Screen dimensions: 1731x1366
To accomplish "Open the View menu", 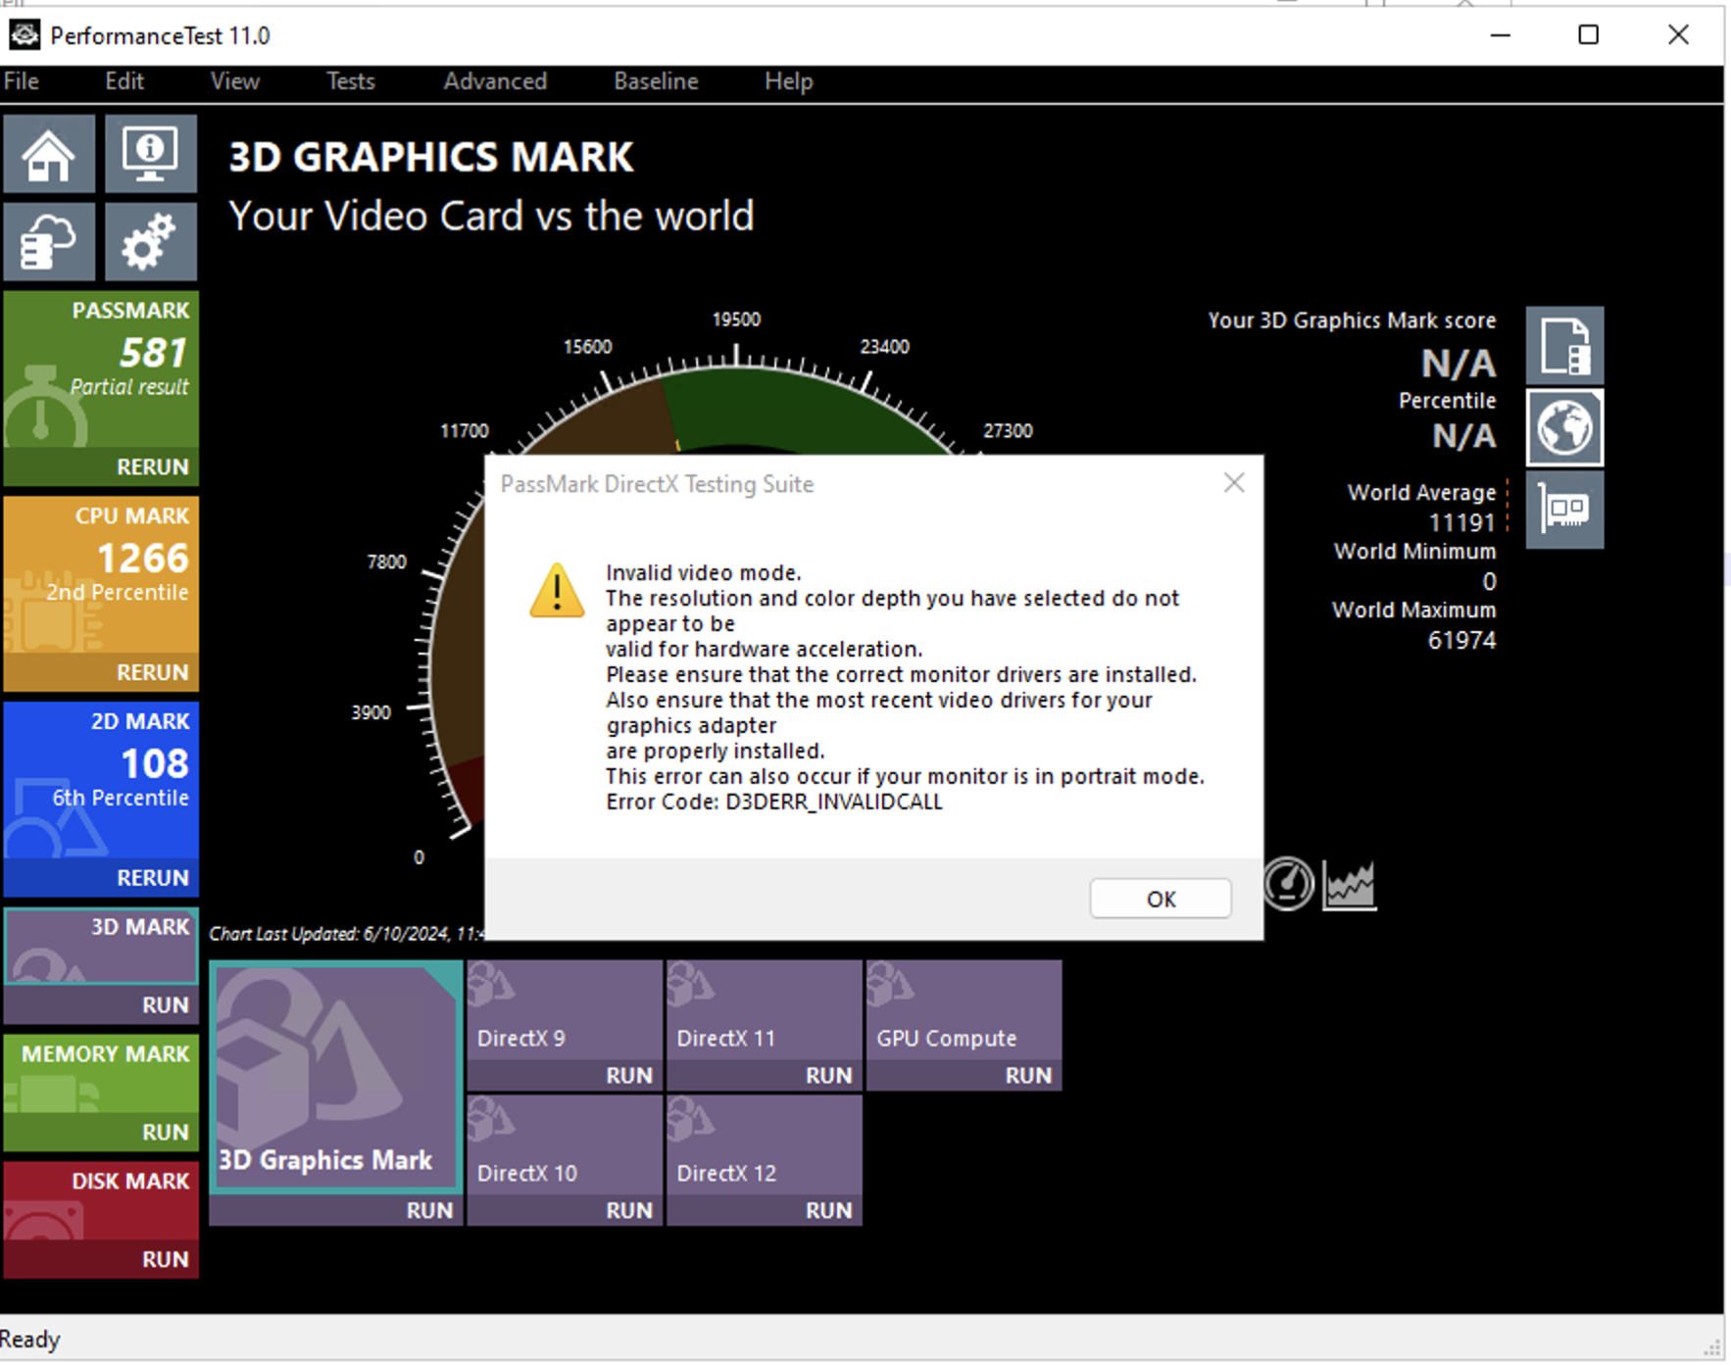I will point(235,81).
